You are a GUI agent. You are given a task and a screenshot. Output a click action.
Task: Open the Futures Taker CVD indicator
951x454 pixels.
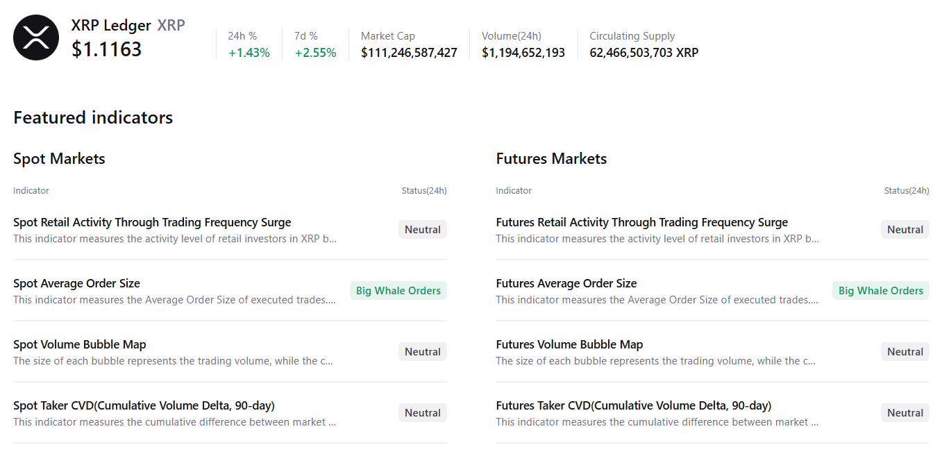[634, 405]
